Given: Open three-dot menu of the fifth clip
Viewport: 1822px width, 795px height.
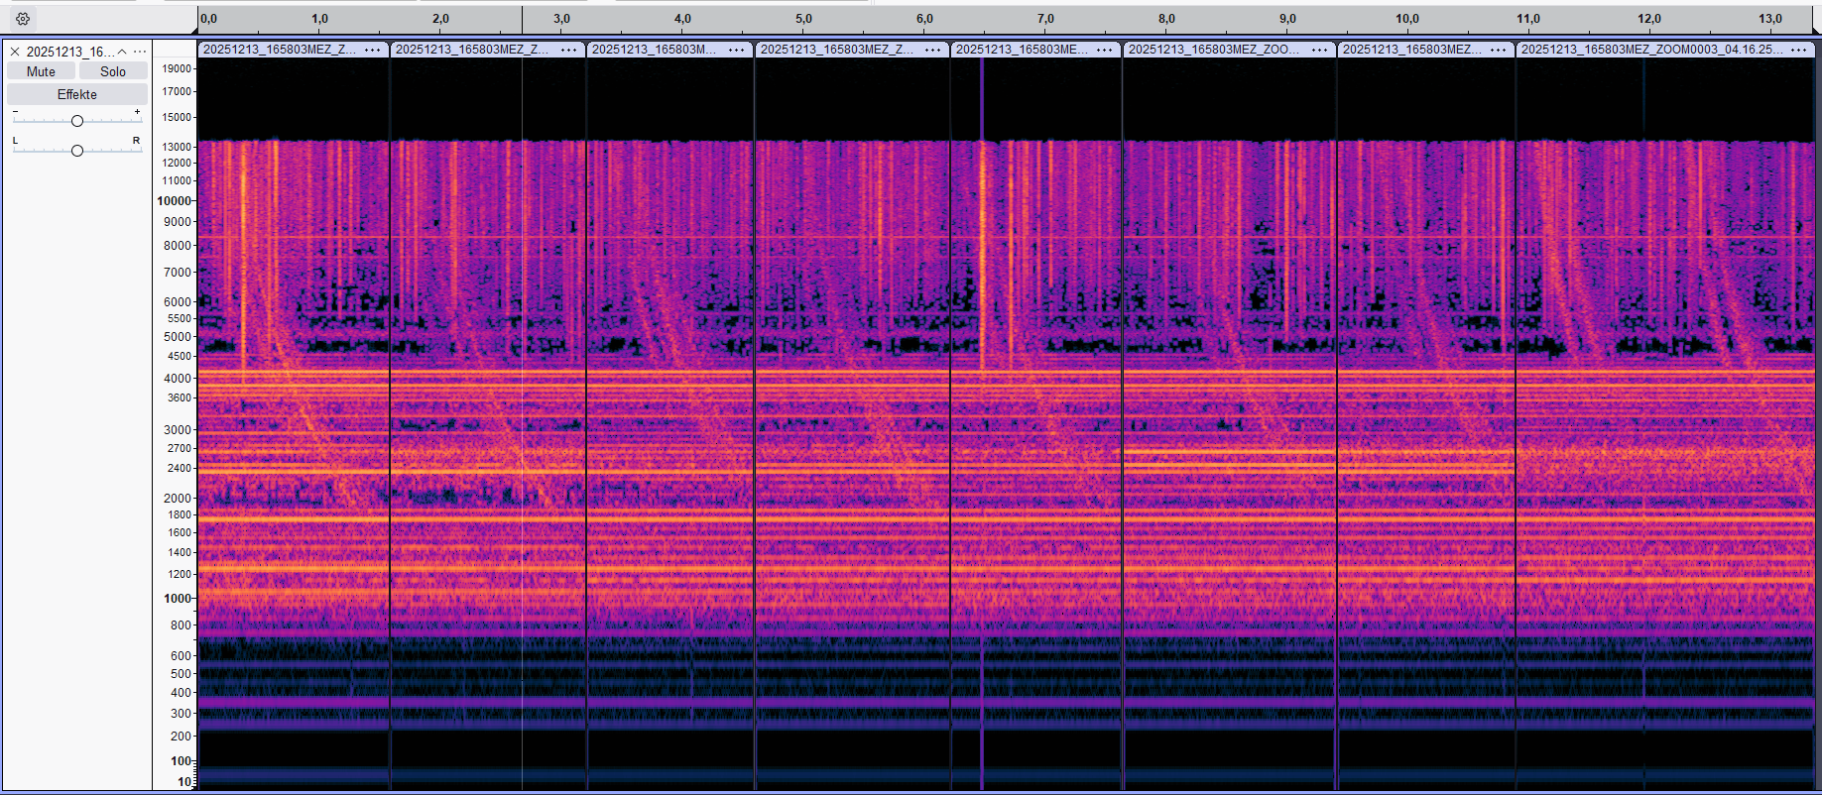Looking at the screenshot, I should click(x=1104, y=50).
